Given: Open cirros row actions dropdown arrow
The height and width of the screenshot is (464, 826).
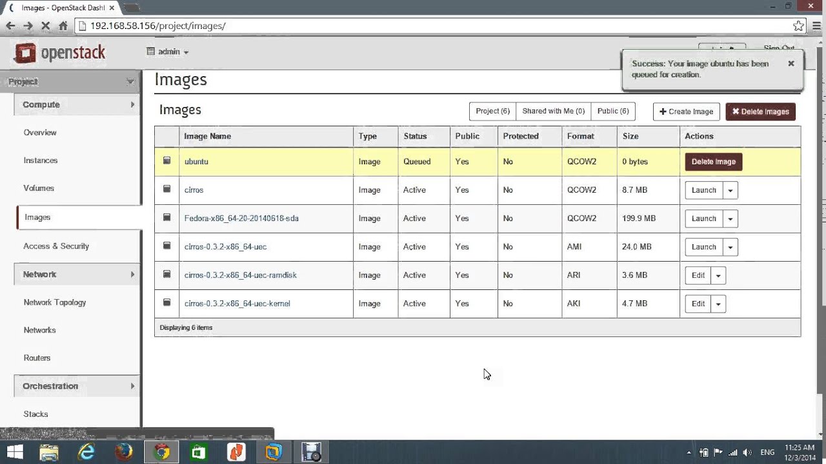Looking at the screenshot, I should pyautogui.click(x=730, y=190).
